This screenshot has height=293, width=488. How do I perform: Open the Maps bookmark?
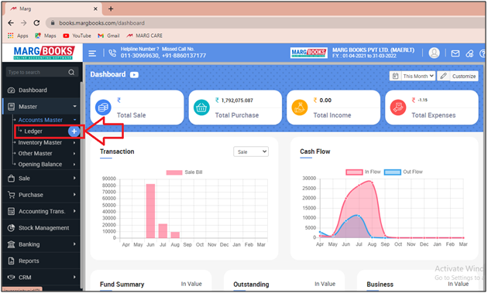[46, 36]
